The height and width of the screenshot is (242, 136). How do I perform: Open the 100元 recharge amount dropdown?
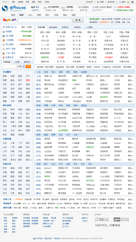tap(21, 66)
